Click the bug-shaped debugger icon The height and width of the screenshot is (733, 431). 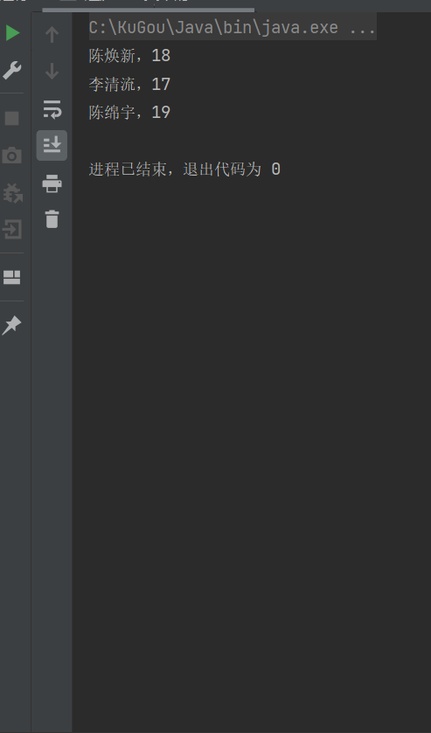click(12, 192)
